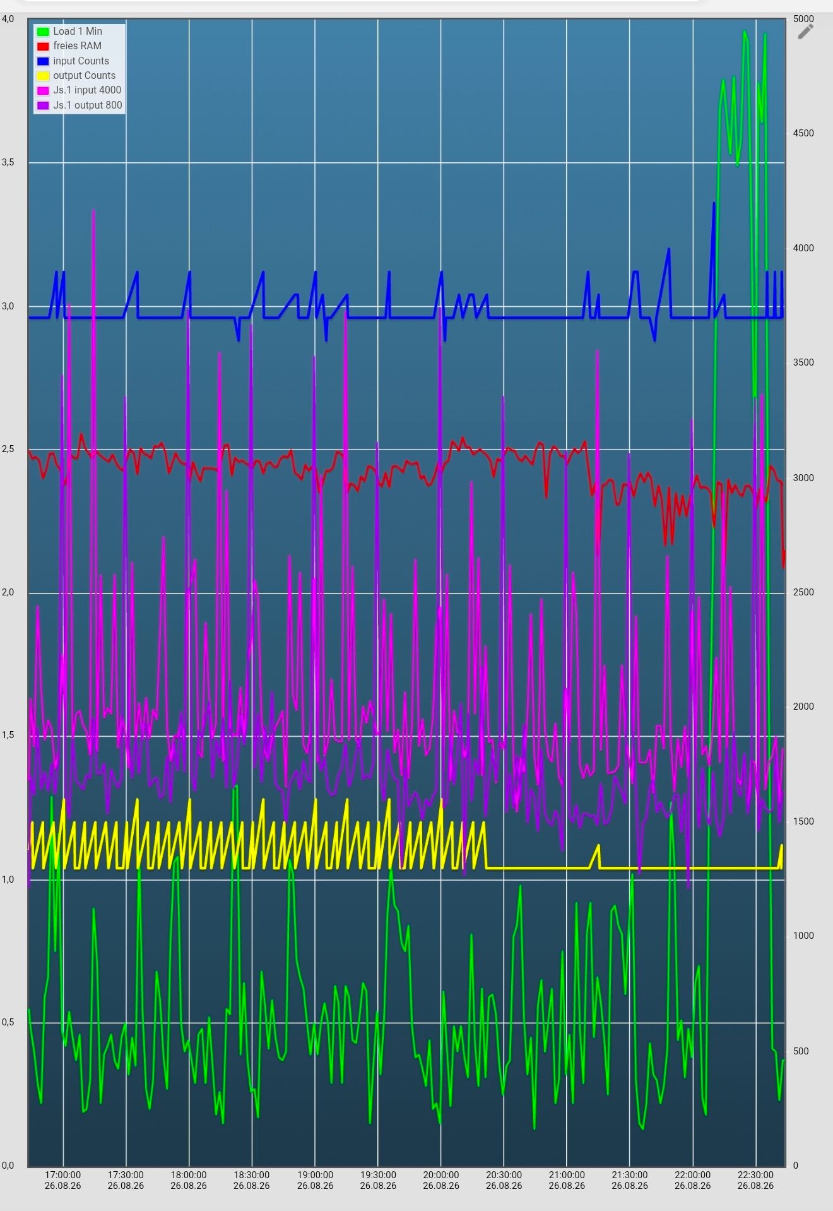This screenshot has height=1211, width=833.
Task: Click the left axis value 1,0
Action: pyautogui.click(x=8, y=879)
